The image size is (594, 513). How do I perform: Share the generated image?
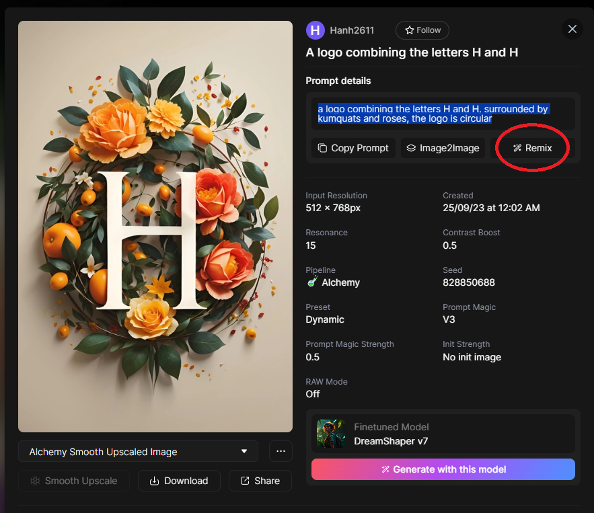(x=260, y=481)
